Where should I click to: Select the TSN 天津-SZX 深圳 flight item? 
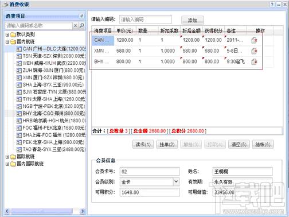(x=51, y=56)
